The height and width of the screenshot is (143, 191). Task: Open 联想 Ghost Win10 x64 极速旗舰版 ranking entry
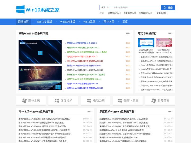tap(157, 57)
